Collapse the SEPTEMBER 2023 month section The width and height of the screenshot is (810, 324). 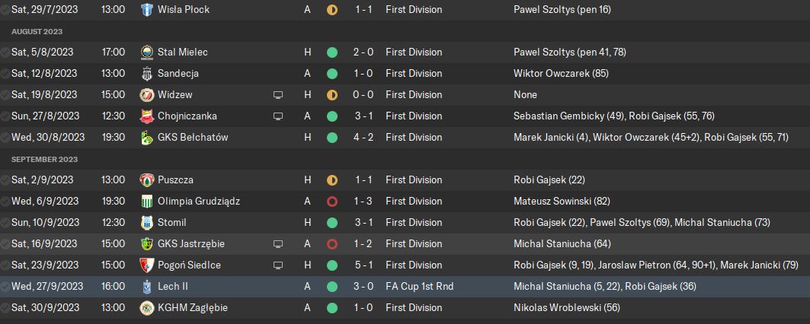(44, 160)
